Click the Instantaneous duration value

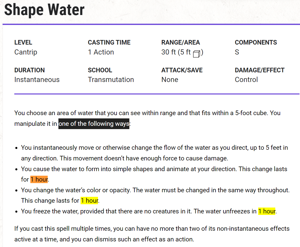[x=37, y=80]
